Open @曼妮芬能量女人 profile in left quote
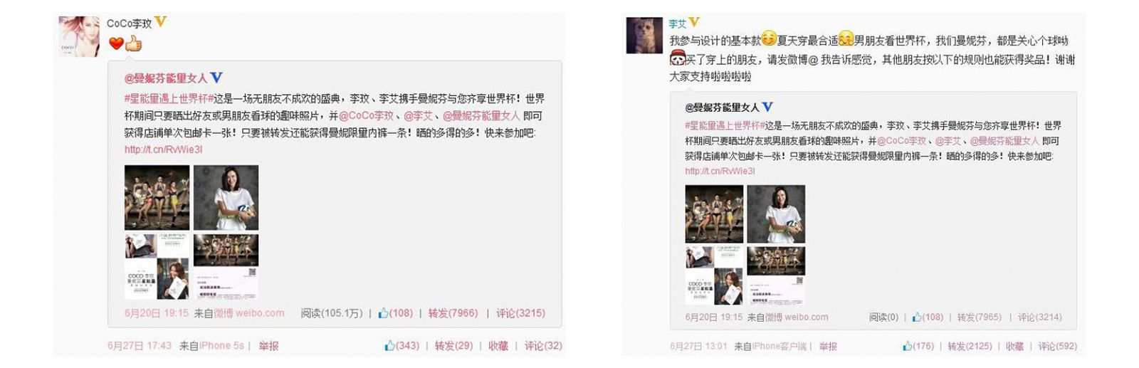 point(166,78)
